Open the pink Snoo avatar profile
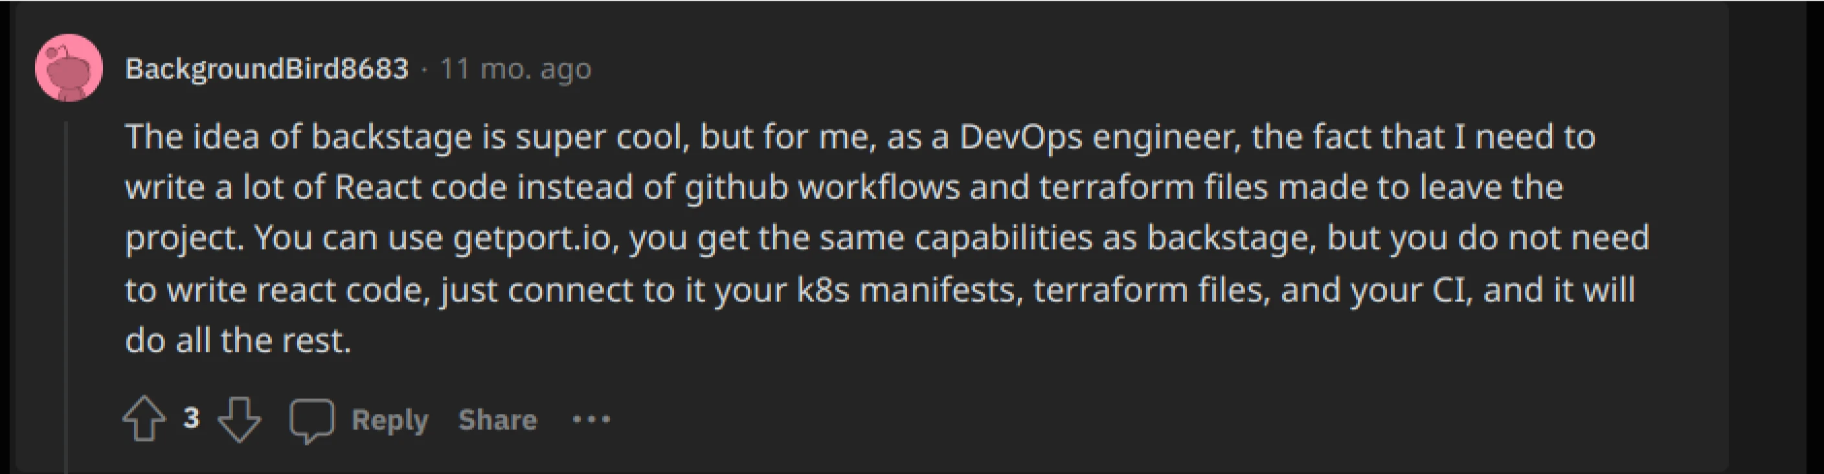This screenshot has width=1824, height=474. (69, 68)
